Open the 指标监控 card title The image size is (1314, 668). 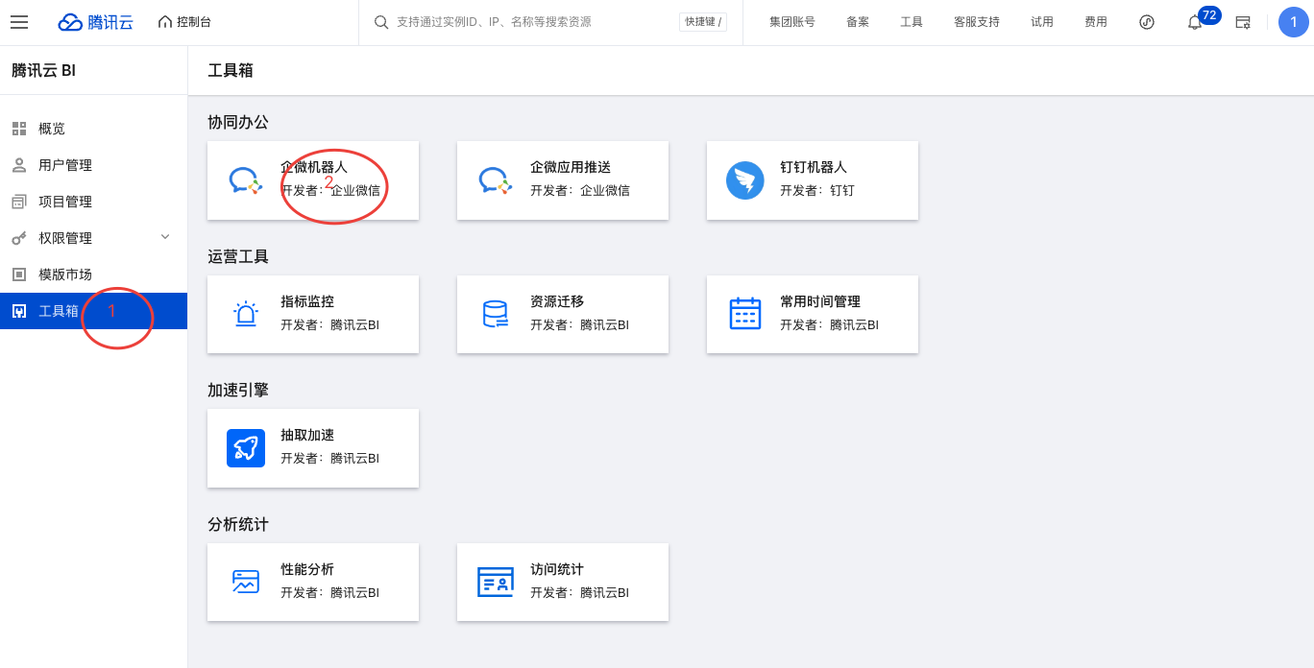(307, 301)
